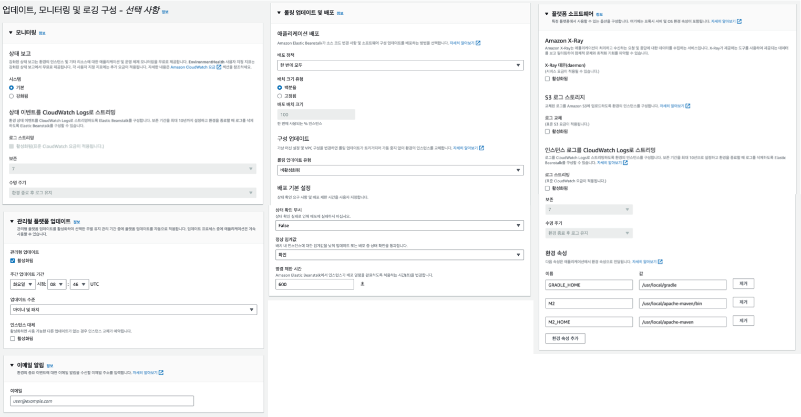Remove the M2_HOME property with 제거
Viewport: 801px width, 417px height.
[743, 320]
